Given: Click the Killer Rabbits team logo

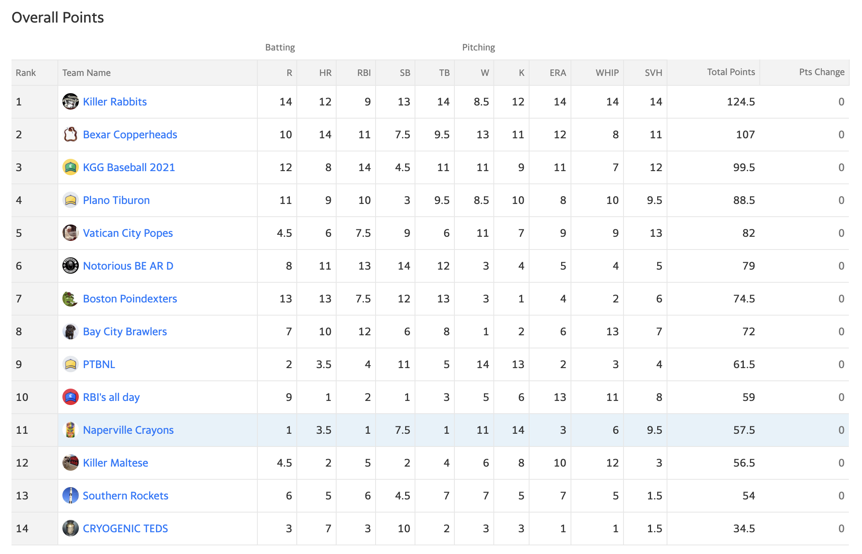Looking at the screenshot, I should [x=71, y=101].
